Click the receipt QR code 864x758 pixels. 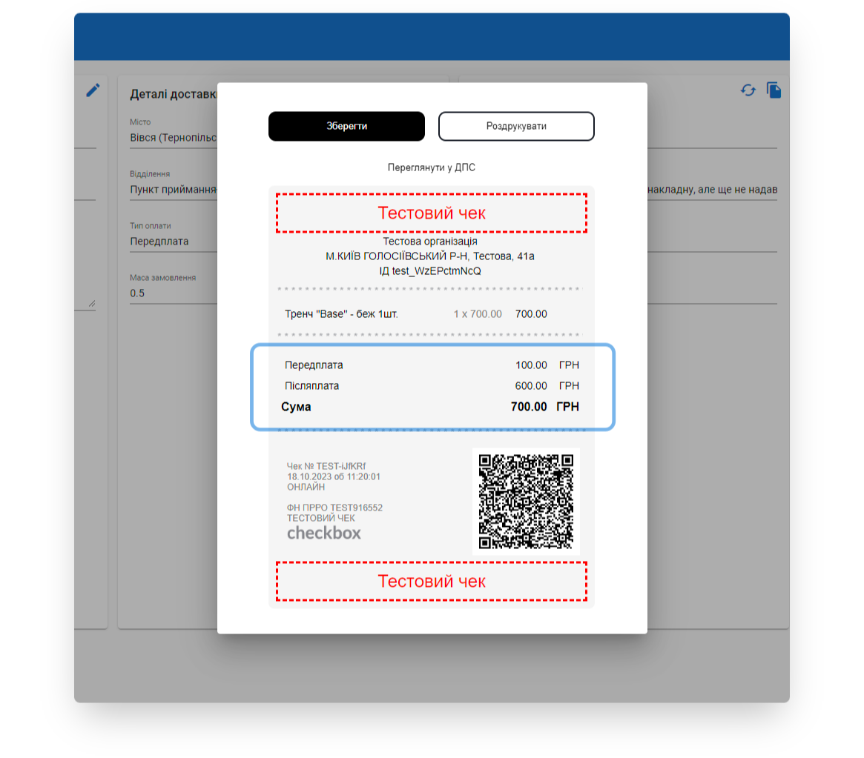[x=526, y=501]
